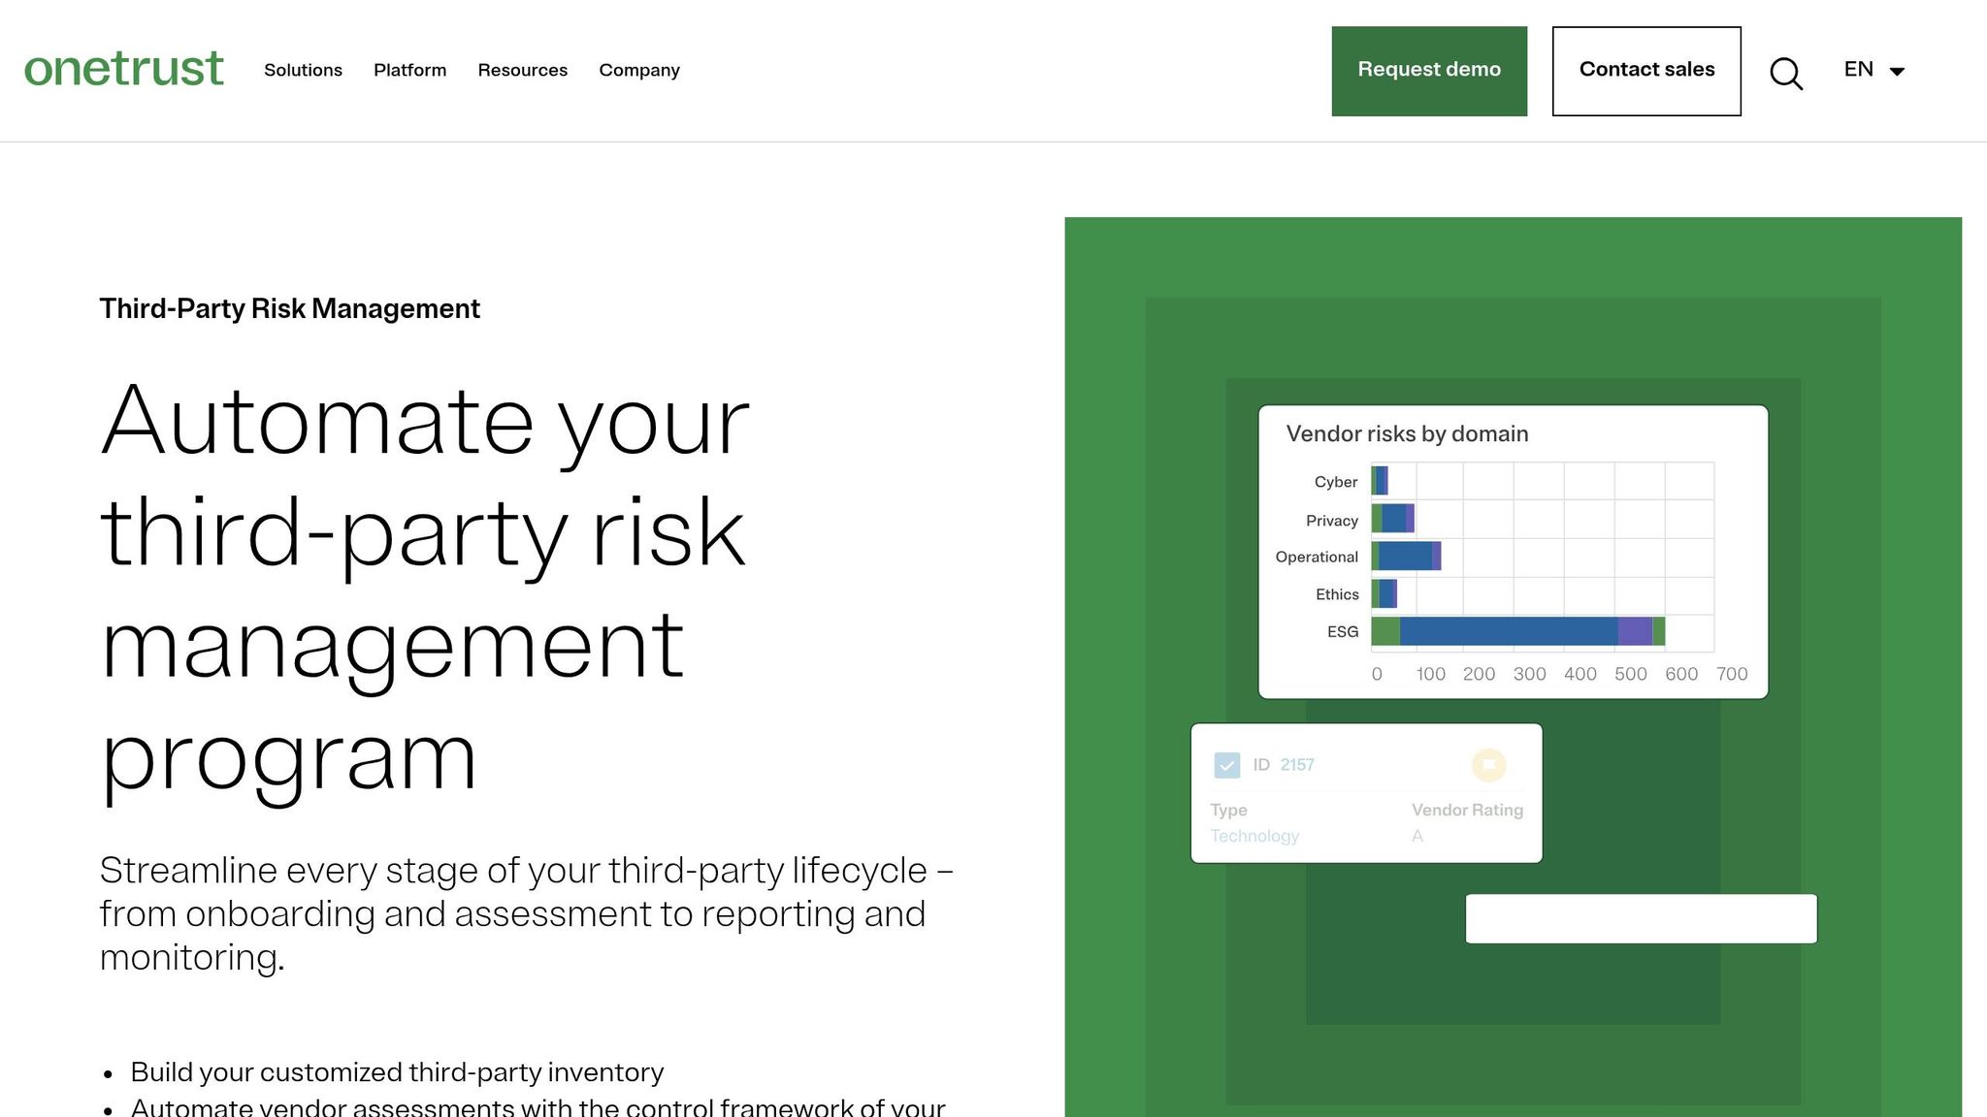Click the Cyber bar in the chart
Screen dimensions: 1987x1117
click(1380, 481)
